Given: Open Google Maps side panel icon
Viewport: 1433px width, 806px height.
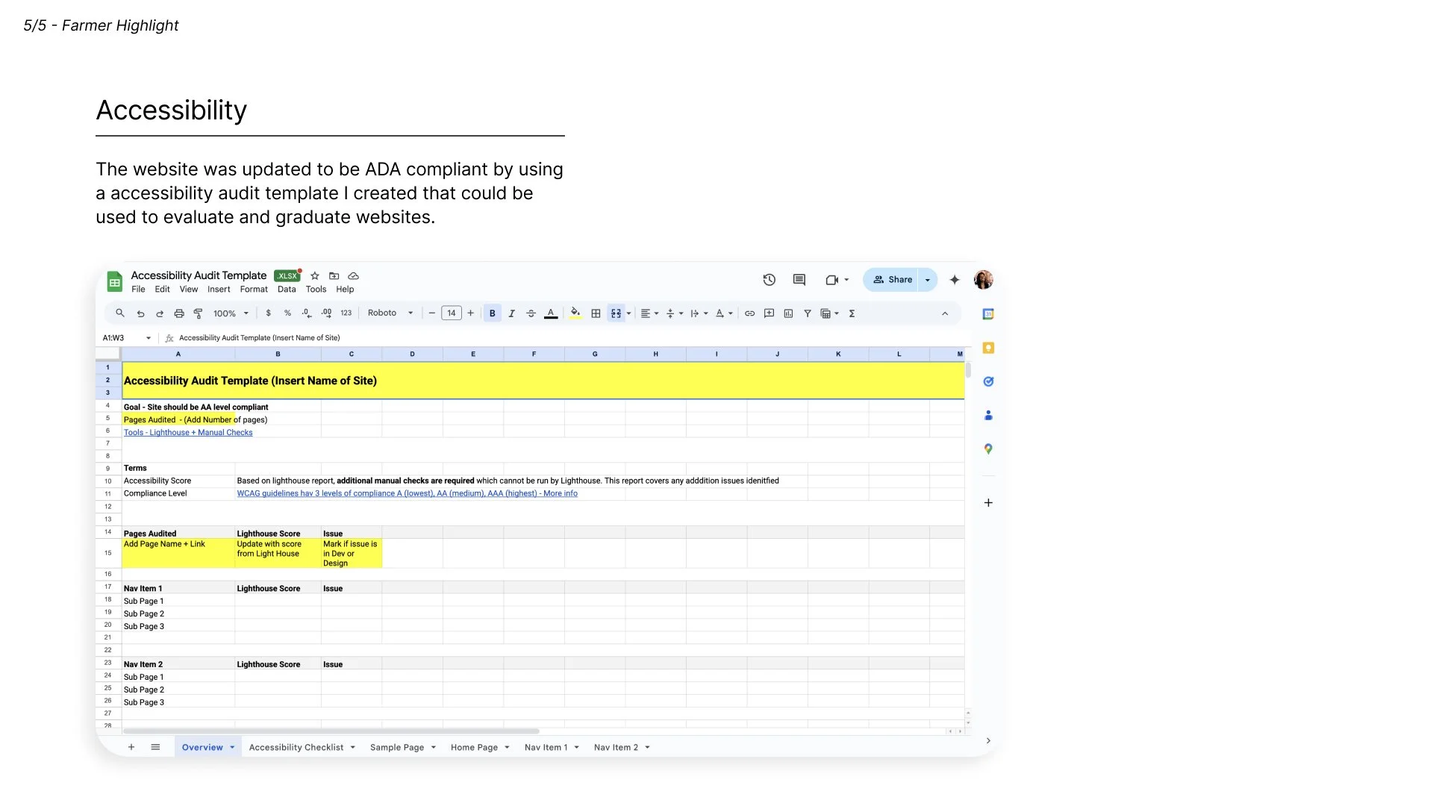Looking at the screenshot, I should [988, 449].
